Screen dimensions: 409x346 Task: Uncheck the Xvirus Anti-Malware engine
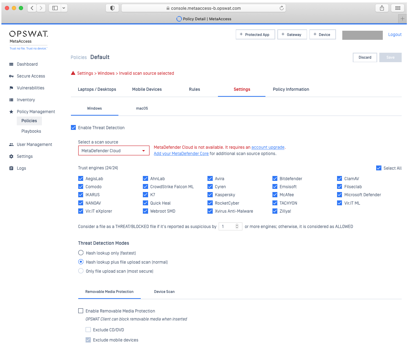[x=210, y=211]
